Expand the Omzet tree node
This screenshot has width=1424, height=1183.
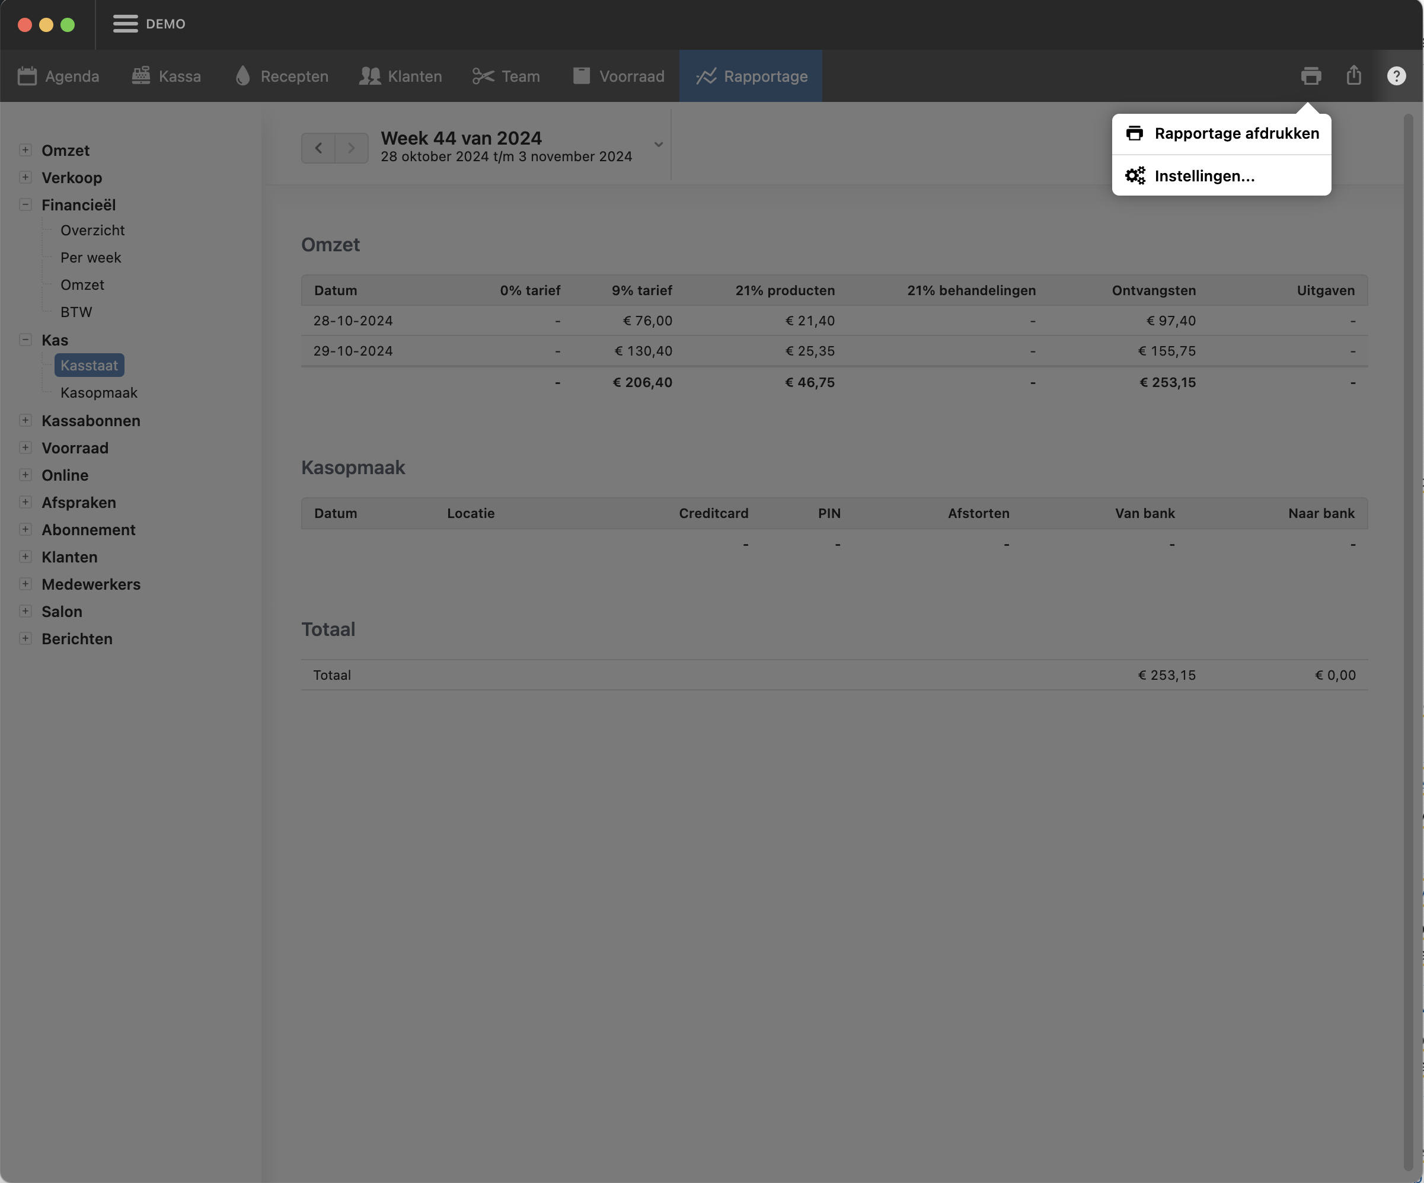pyautogui.click(x=25, y=150)
